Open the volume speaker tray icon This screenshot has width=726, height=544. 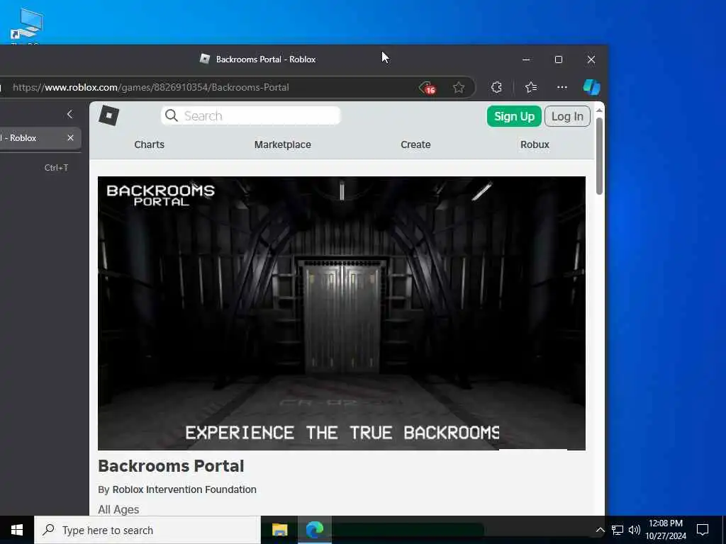[635, 530]
